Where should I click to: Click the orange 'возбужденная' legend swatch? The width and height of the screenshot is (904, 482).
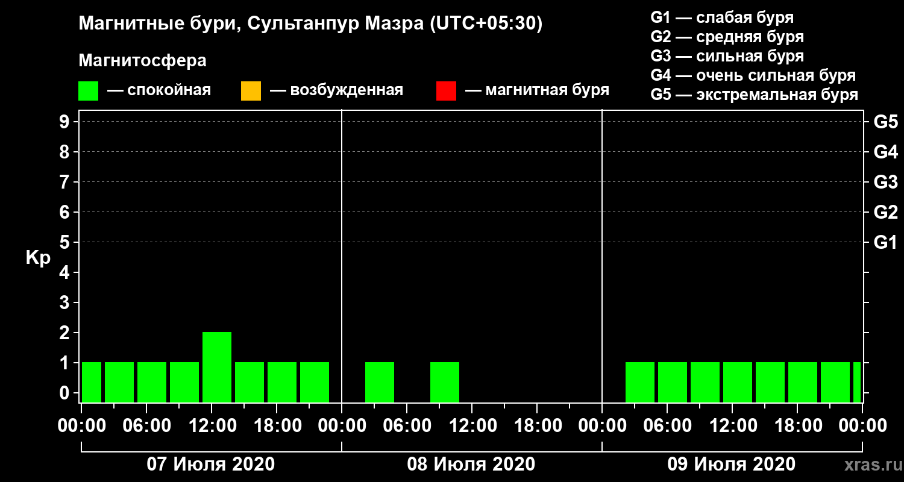[x=251, y=91]
